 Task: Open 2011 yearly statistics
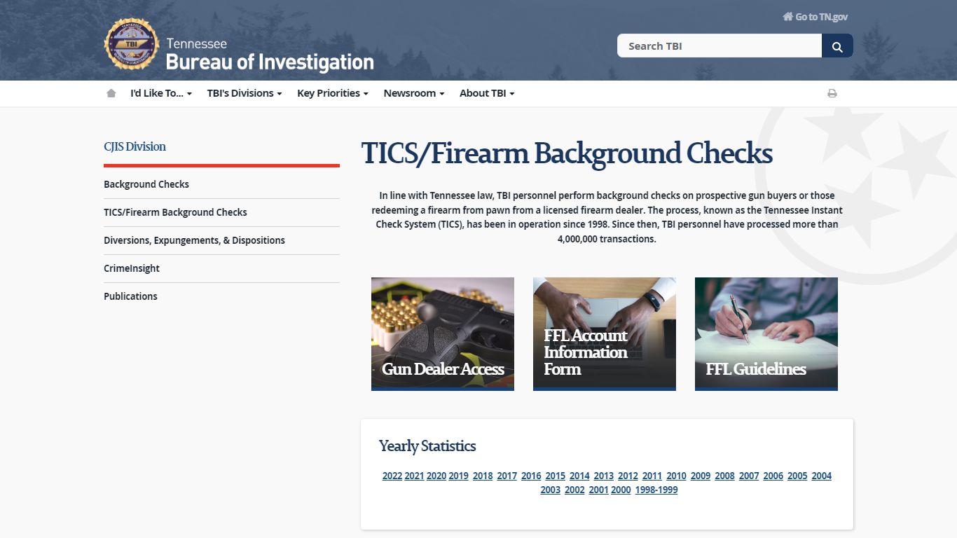(x=652, y=476)
